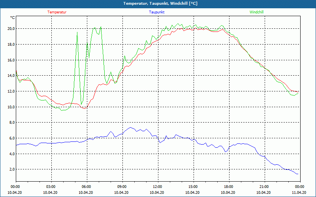The height and width of the screenshot is (197, 316).
Task: Click the 12:00 time label
Action: click(x=157, y=186)
